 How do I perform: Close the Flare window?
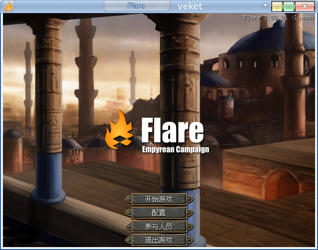click(305, 7)
